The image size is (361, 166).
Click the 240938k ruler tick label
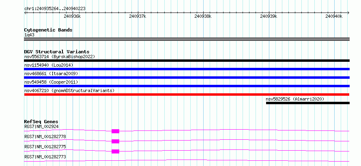tap(203, 16)
